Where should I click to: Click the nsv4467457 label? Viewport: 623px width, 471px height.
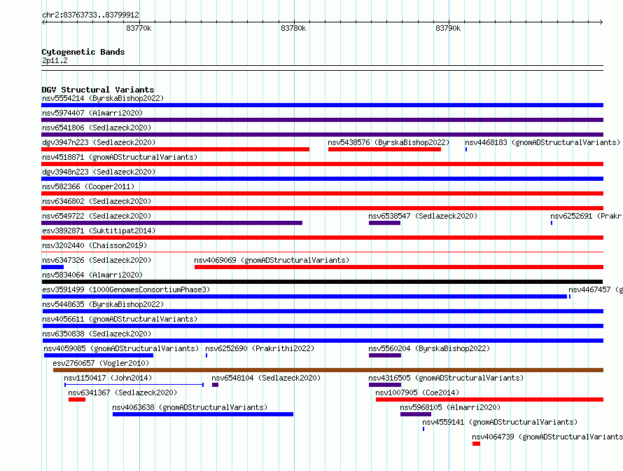tap(596, 289)
